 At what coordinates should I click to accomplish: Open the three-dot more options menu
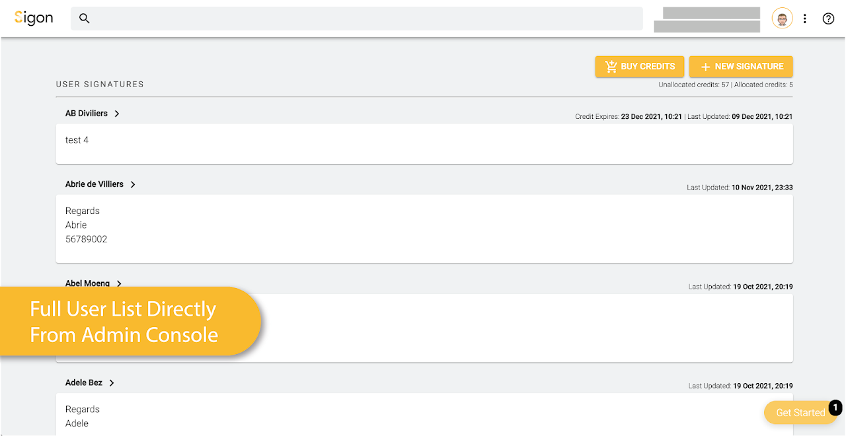pos(804,18)
